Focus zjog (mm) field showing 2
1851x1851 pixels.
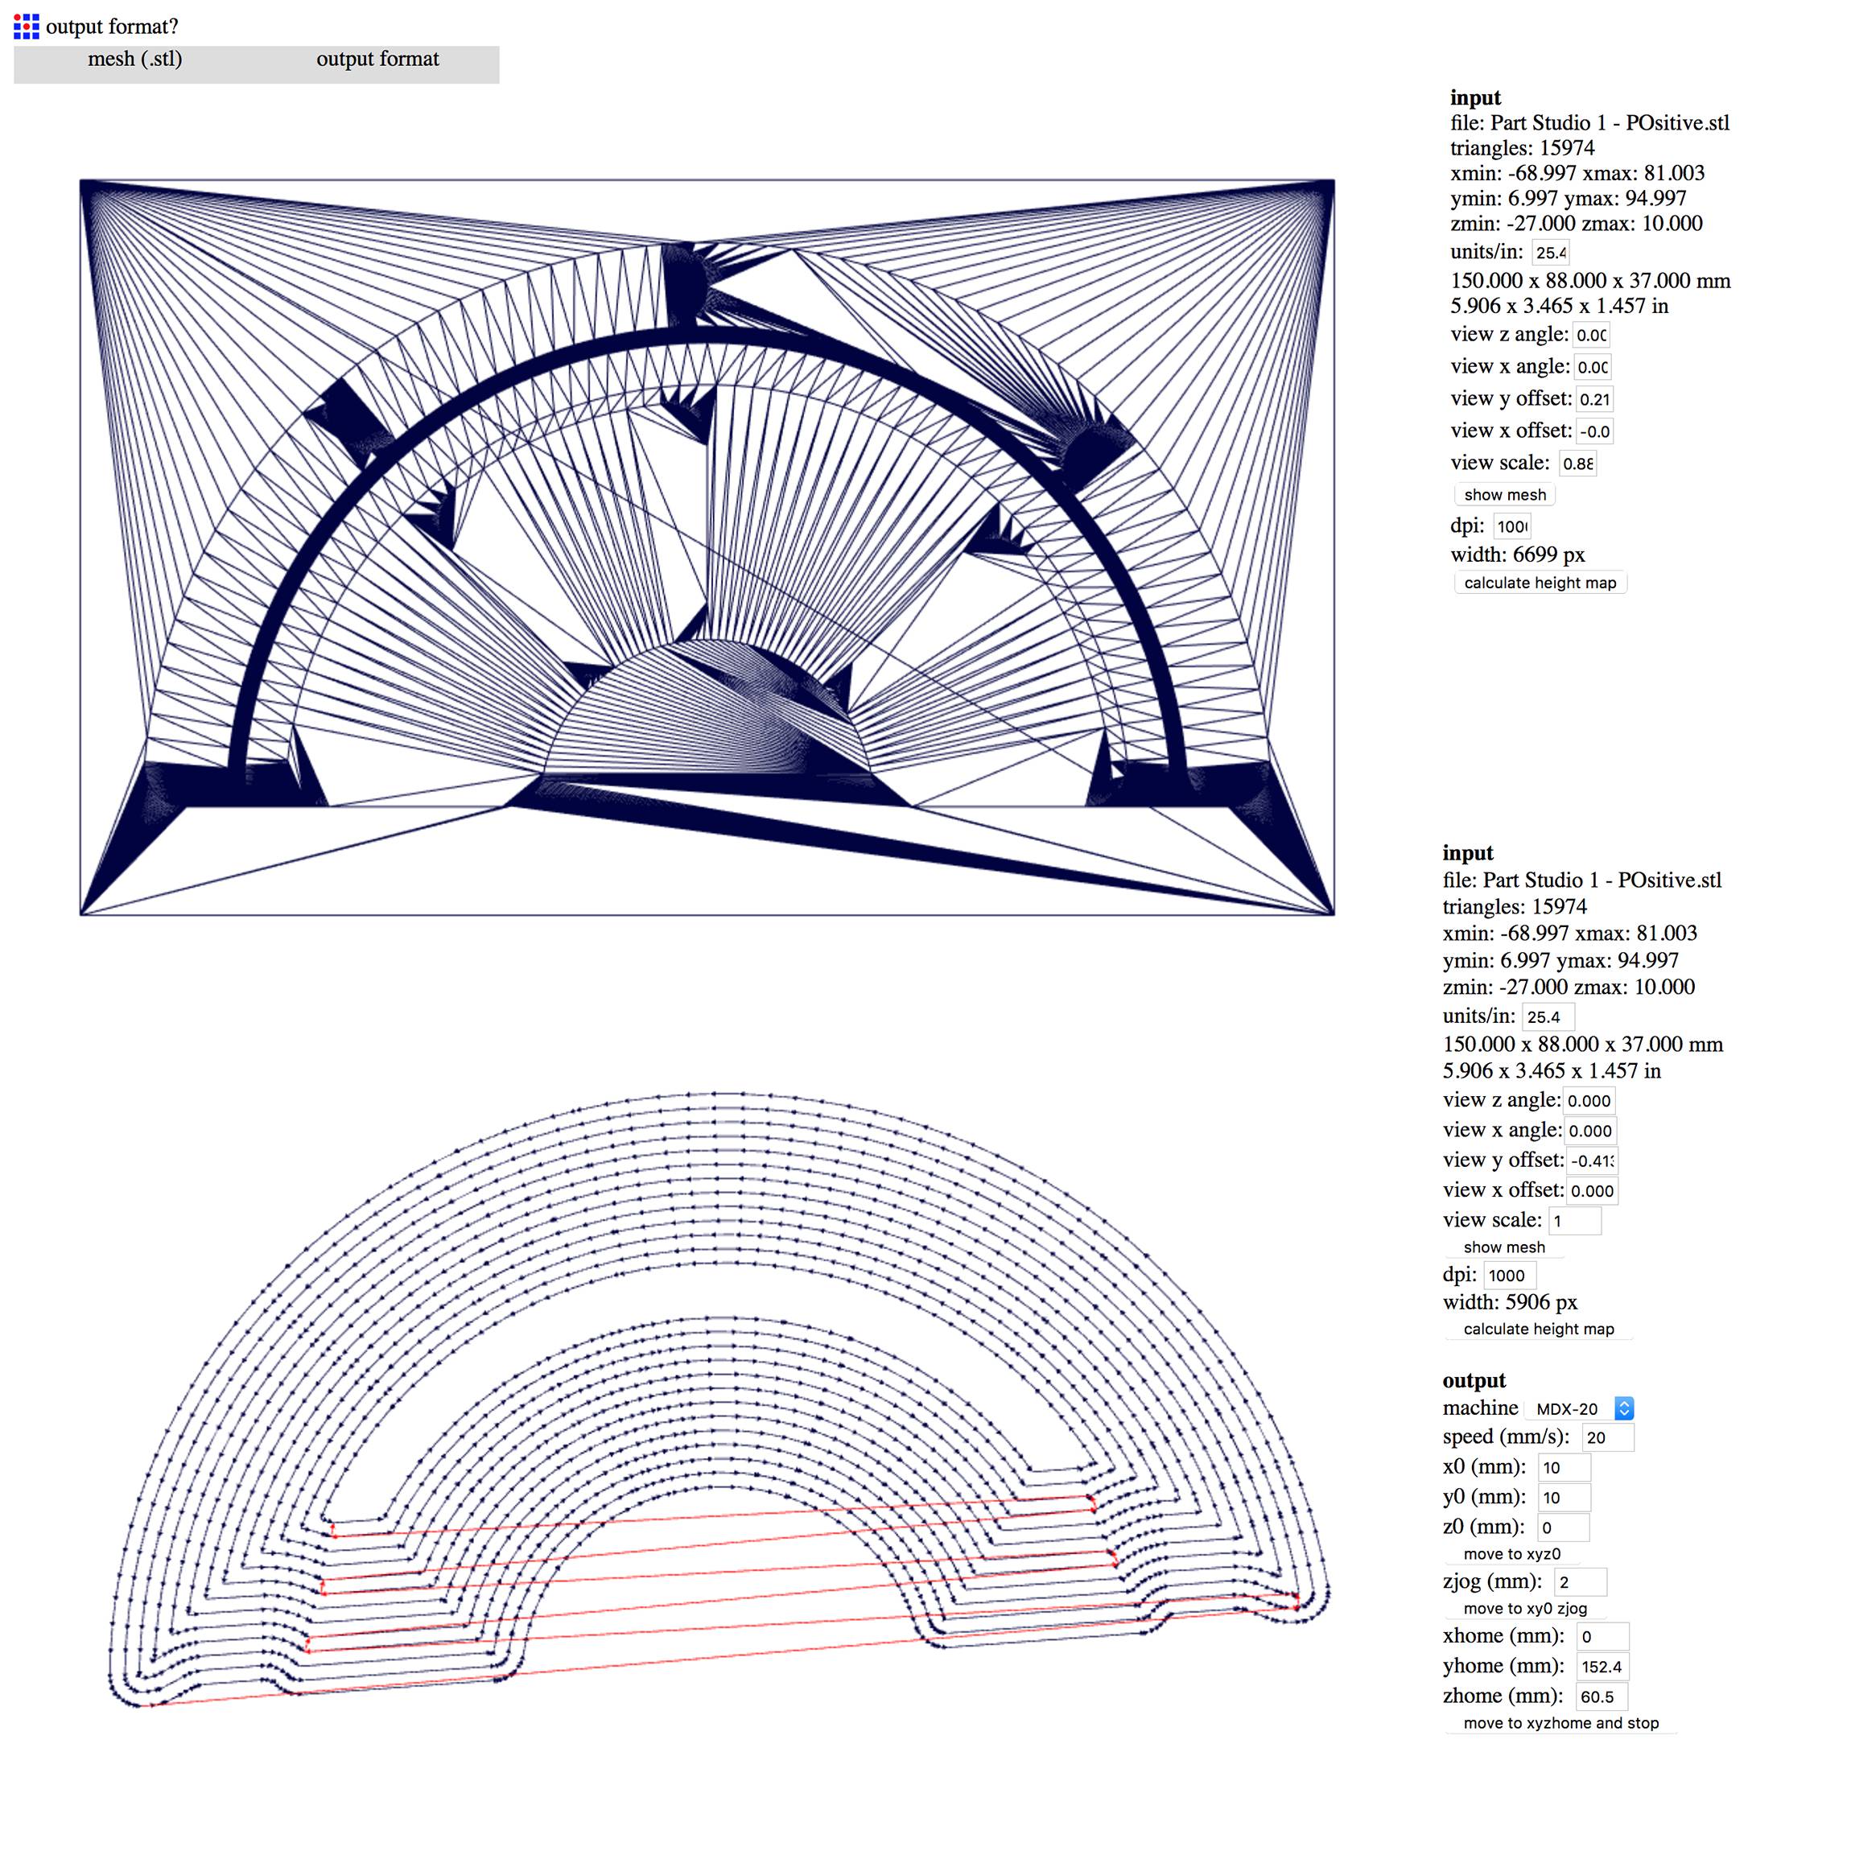pyautogui.click(x=1581, y=1581)
